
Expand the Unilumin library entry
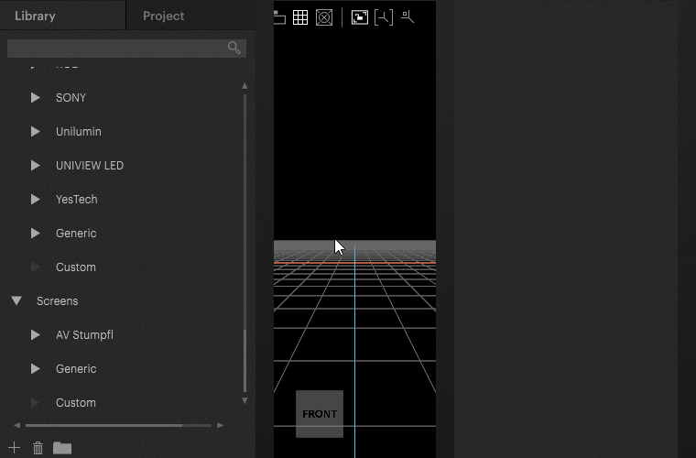click(x=36, y=131)
